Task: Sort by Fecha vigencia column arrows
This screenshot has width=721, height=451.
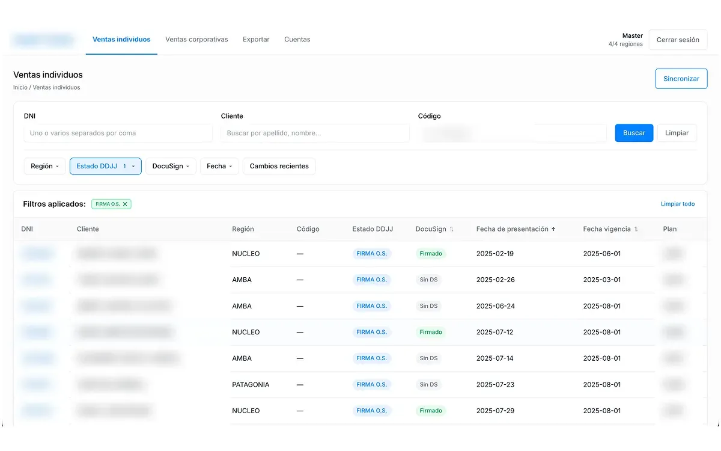Action: point(636,229)
